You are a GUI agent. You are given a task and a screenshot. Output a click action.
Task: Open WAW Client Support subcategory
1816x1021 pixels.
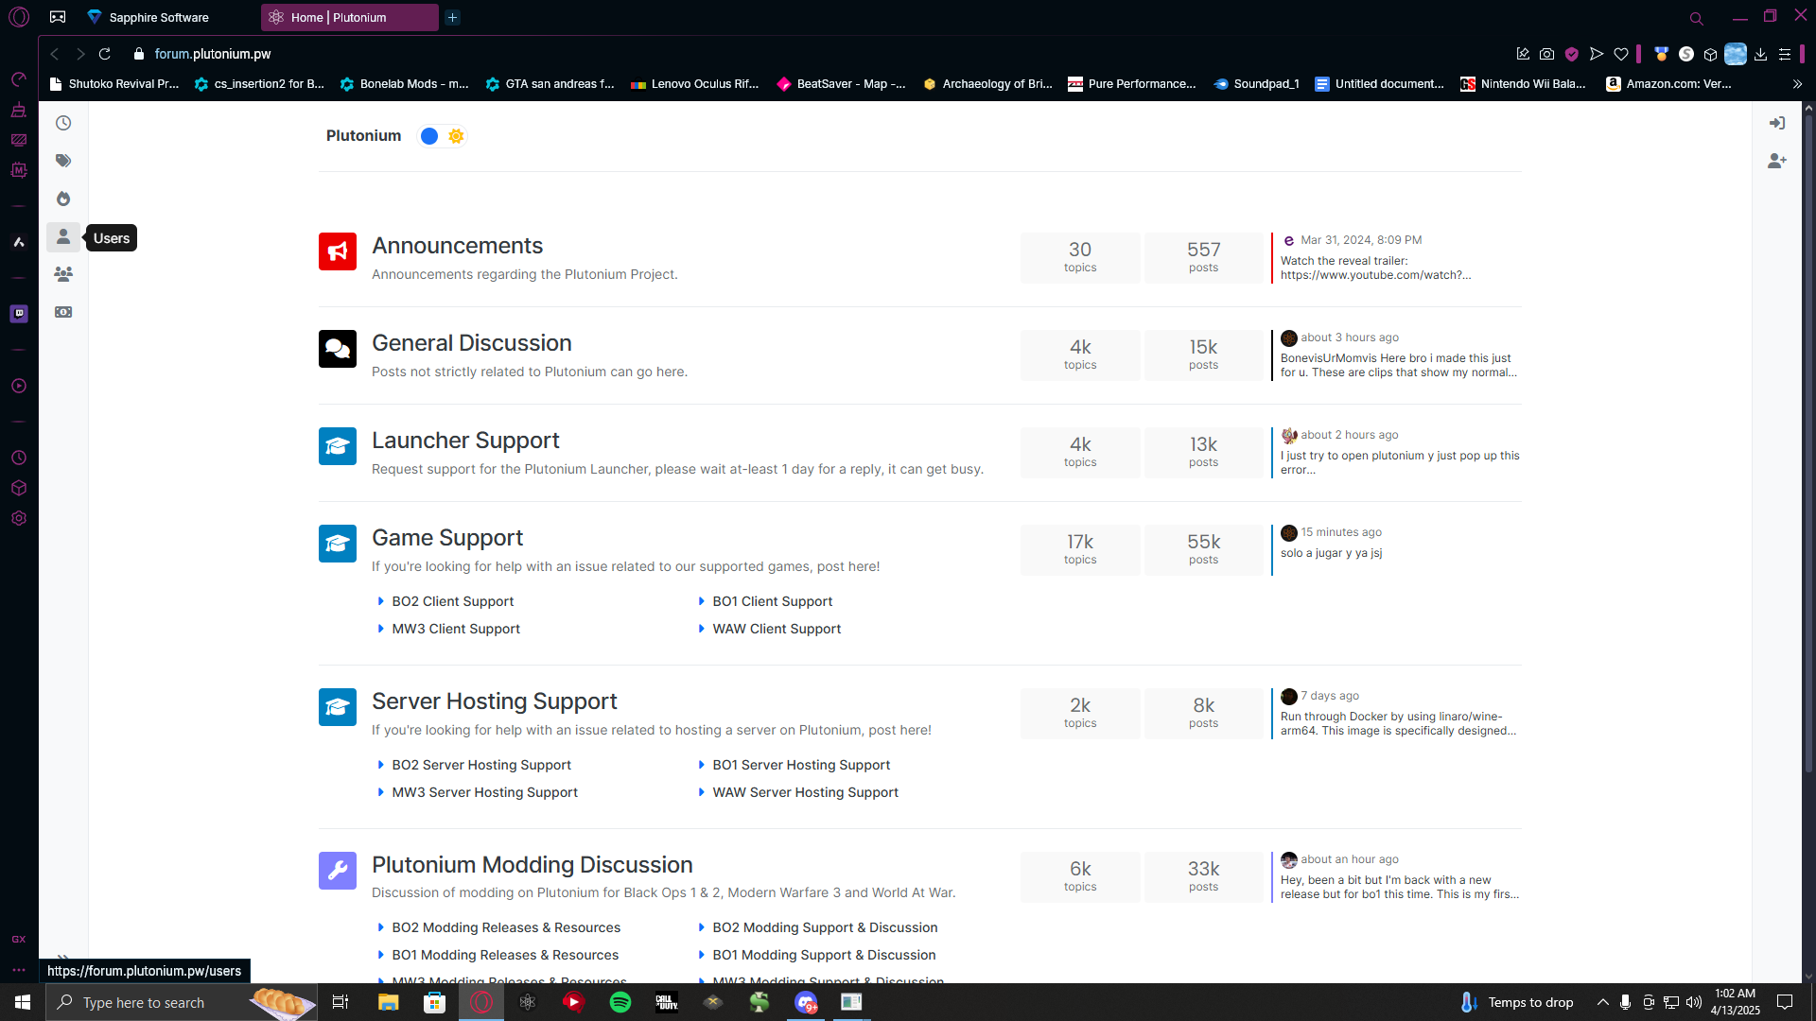777,629
